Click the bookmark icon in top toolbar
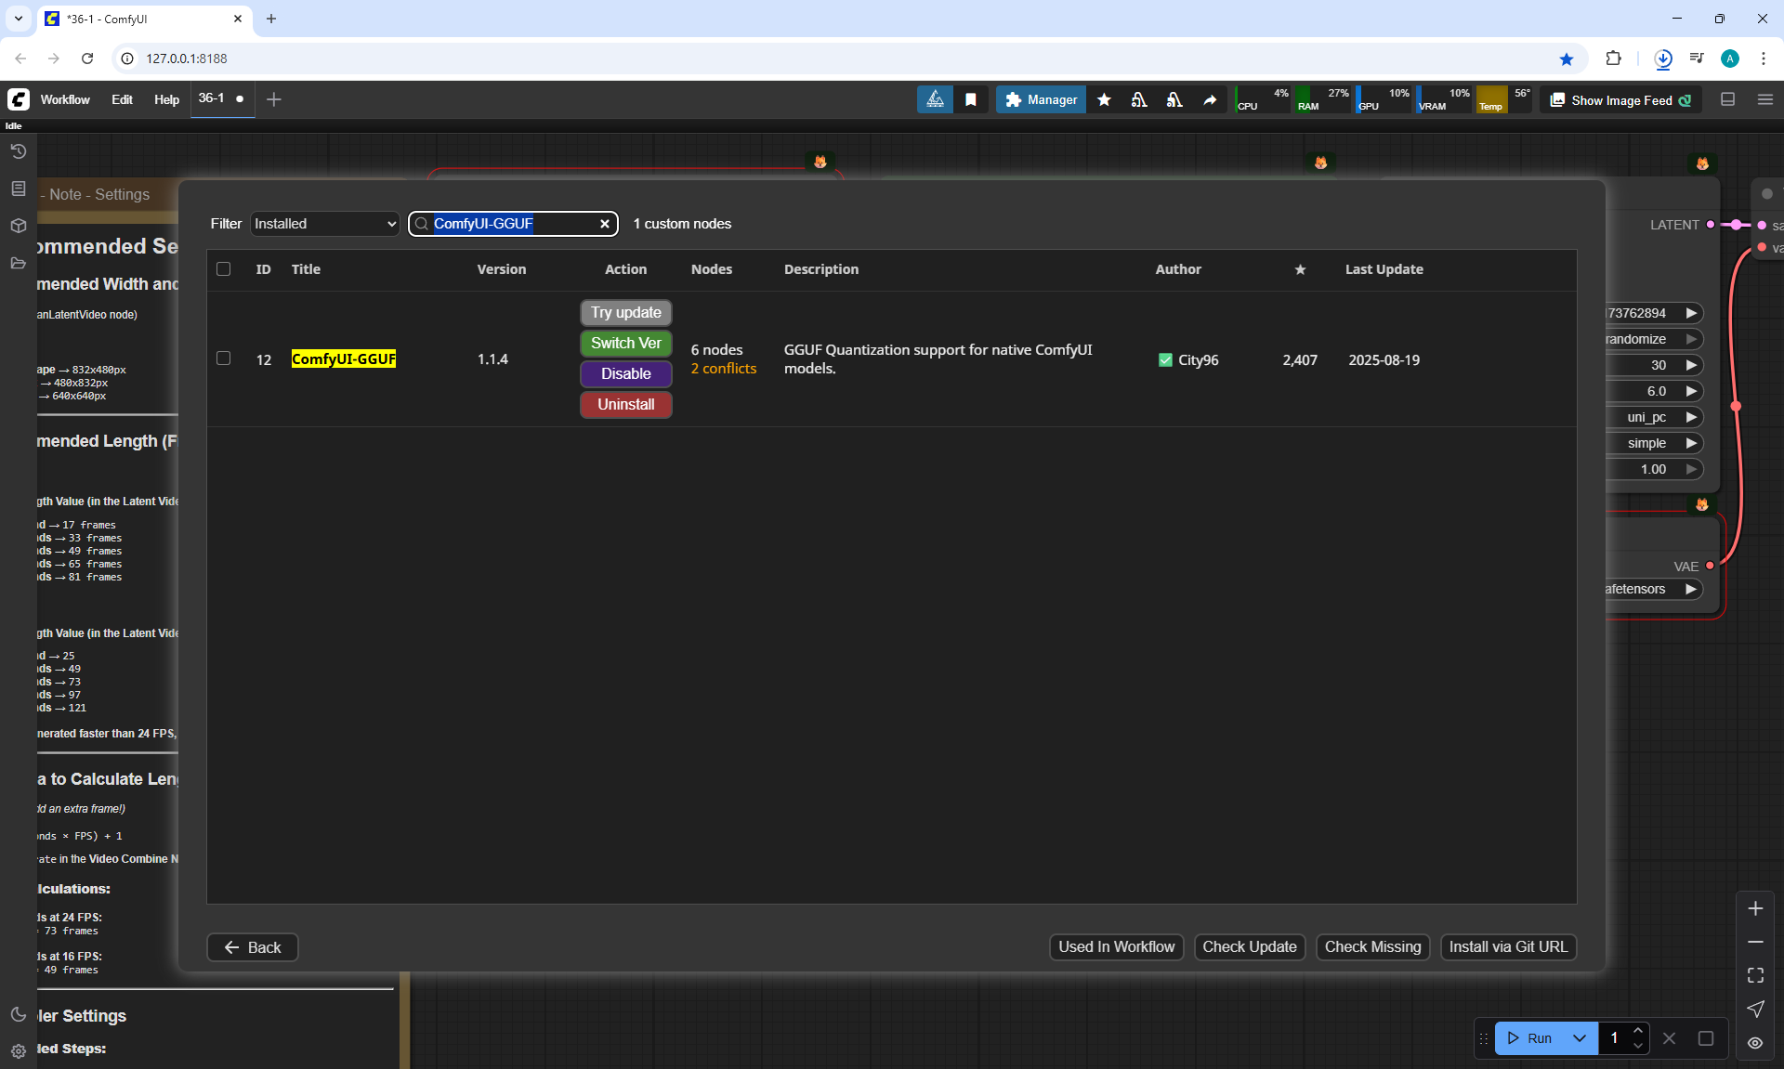The height and width of the screenshot is (1069, 1784). [x=971, y=99]
